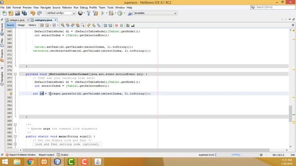
Task: Click the Undo icon
Action: tap(33, 13)
